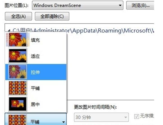The height and width of the screenshot is (125, 163).
Task: Select the 填充 menu option label
Action: (x=35, y=40)
